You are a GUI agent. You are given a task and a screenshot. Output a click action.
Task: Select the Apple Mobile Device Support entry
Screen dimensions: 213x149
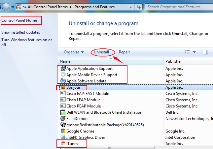(x=92, y=75)
